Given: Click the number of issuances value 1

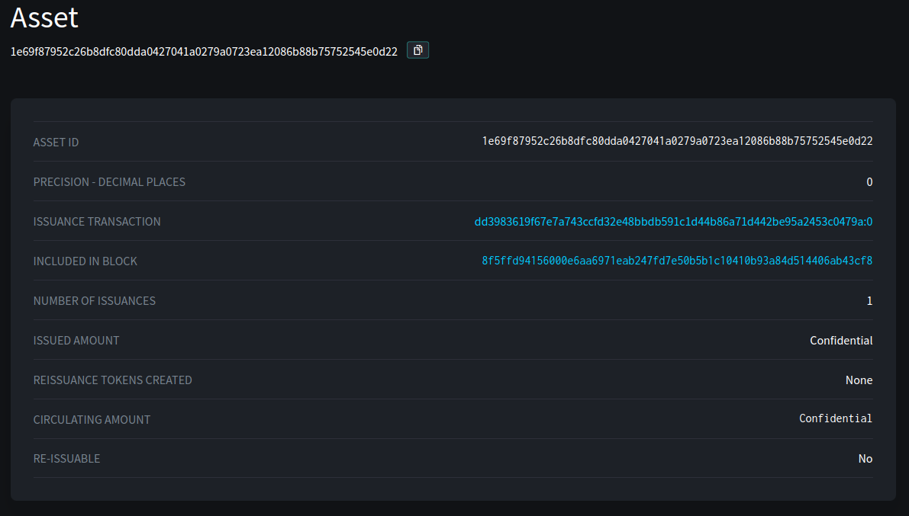Looking at the screenshot, I should click(x=869, y=301).
